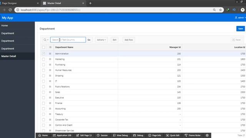Open Page Info in developer toolbar
Image resolution: width=246 pixels, height=138 pixels.
coord(155,135)
